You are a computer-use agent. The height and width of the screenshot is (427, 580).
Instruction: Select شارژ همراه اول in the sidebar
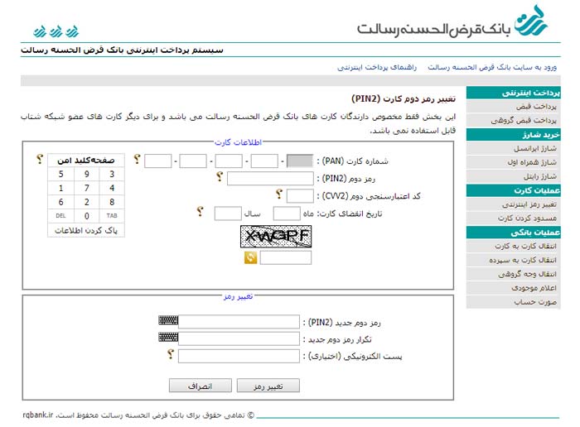click(x=514, y=162)
